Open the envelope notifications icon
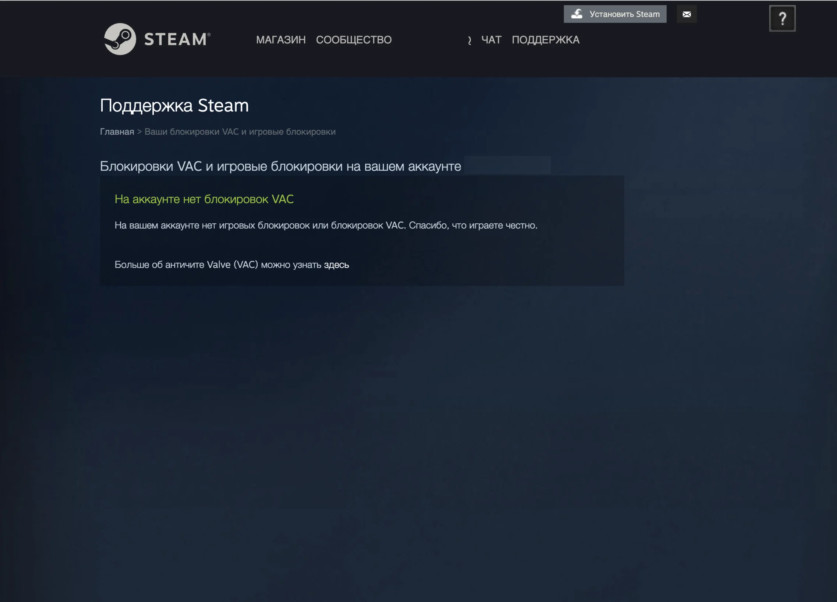This screenshot has height=602, width=837. (x=686, y=14)
